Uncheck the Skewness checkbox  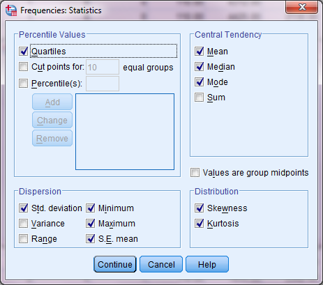(200, 208)
